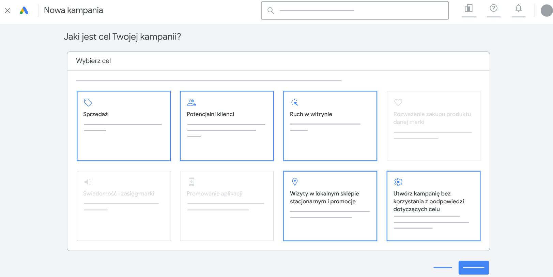Click the gear icon for goal-less campaign
Viewport: 553px width, 277px height.
(398, 182)
